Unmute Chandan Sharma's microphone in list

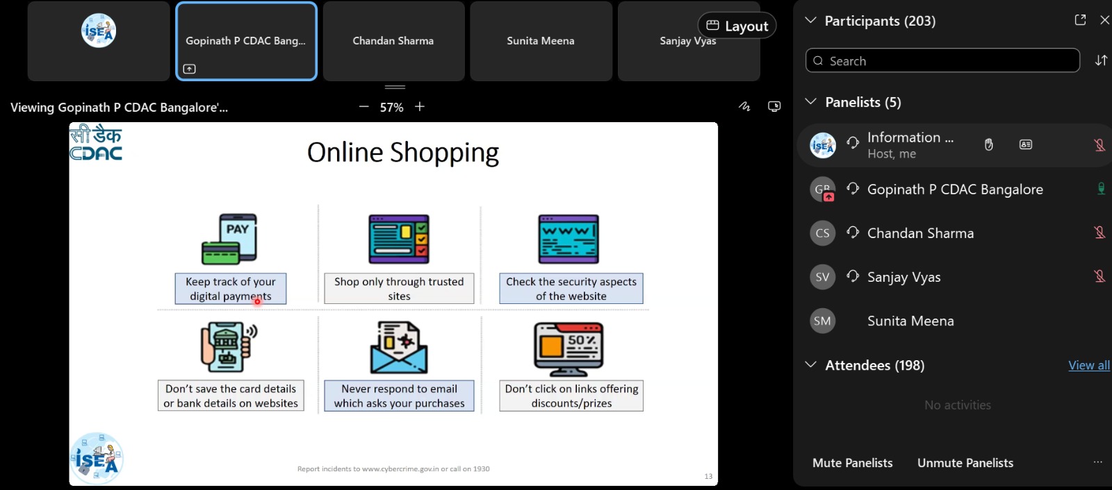(1099, 233)
